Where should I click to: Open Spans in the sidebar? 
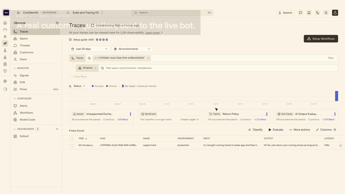pos(36,38)
